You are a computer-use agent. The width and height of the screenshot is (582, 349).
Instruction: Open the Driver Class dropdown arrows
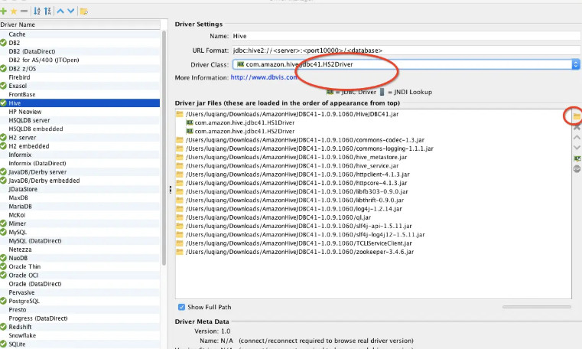576,64
